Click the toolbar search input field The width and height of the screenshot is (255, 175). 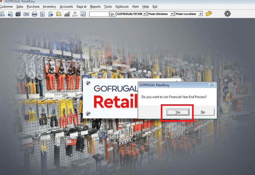(x=99, y=14)
